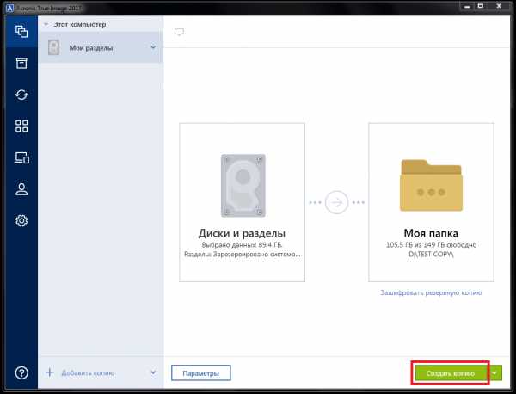Image resolution: width=516 pixels, height=394 pixels.
Task: Open the Archive section in sidebar
Action: click(x=21, y=64)
